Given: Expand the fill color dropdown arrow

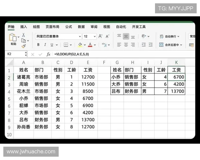Looking at the screenshot, I should [85, 45].
